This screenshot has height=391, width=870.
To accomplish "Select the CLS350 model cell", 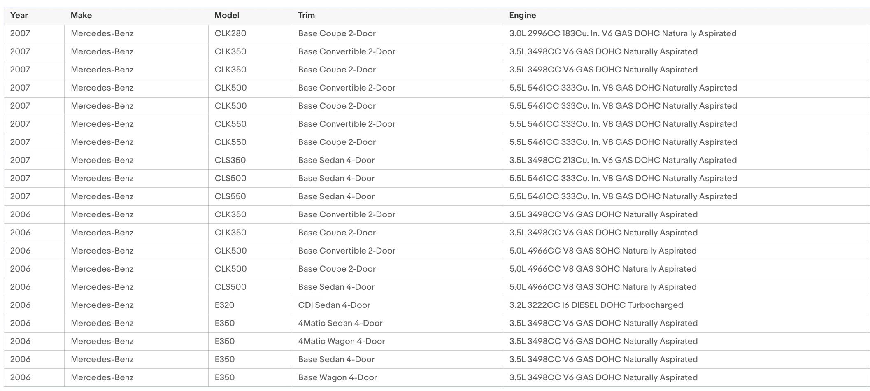I will 250,161.
